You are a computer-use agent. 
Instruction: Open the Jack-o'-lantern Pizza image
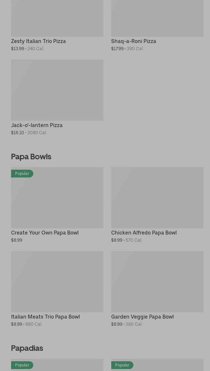(x=57, y=90)
